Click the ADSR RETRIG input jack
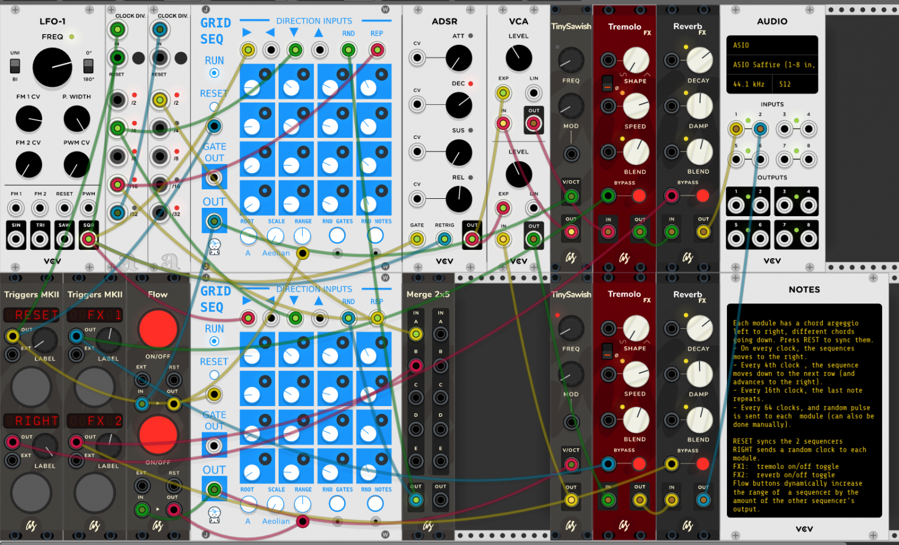The image size is (899, 545). (x=444, y=239)
